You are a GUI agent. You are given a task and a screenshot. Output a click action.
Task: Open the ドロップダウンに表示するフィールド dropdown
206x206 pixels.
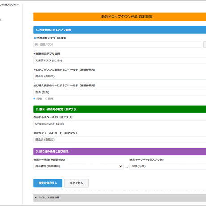pyautogui.click(x=120, y=76)
